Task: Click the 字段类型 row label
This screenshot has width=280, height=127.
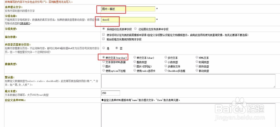Action: (x=11, y=29)
